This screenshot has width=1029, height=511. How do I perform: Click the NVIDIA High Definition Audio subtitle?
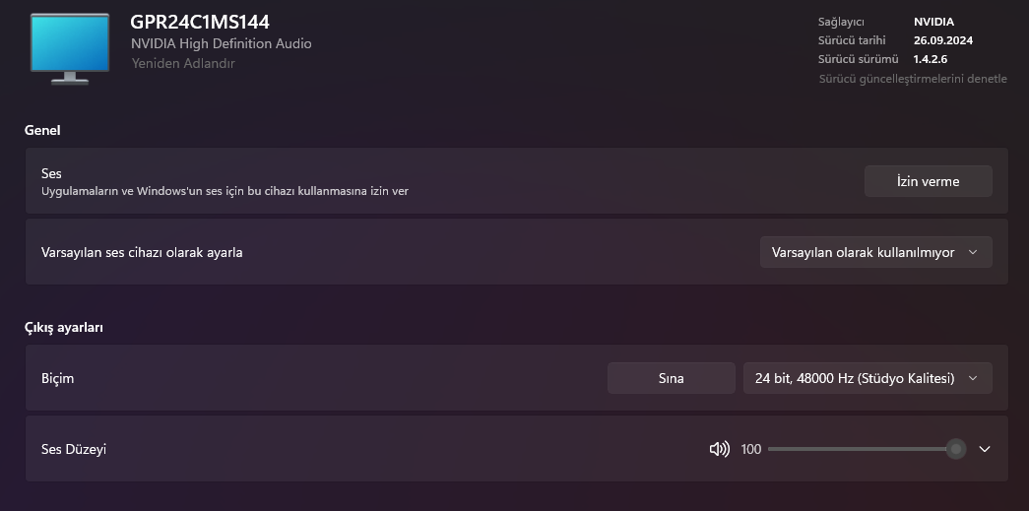pyautogui.click(x=222, y=43)
